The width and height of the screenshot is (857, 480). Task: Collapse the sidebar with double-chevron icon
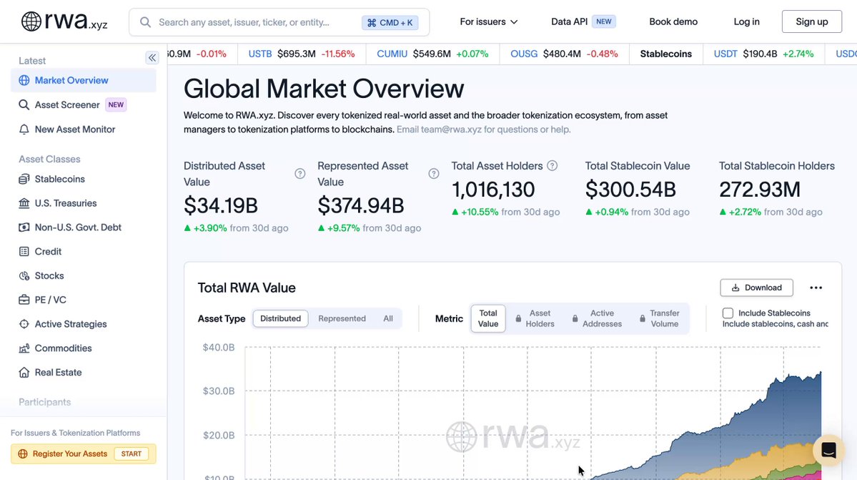pos(152,57)
